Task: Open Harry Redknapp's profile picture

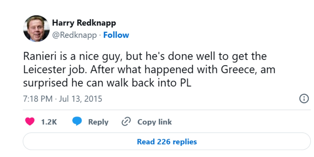Action: point(36,28)
